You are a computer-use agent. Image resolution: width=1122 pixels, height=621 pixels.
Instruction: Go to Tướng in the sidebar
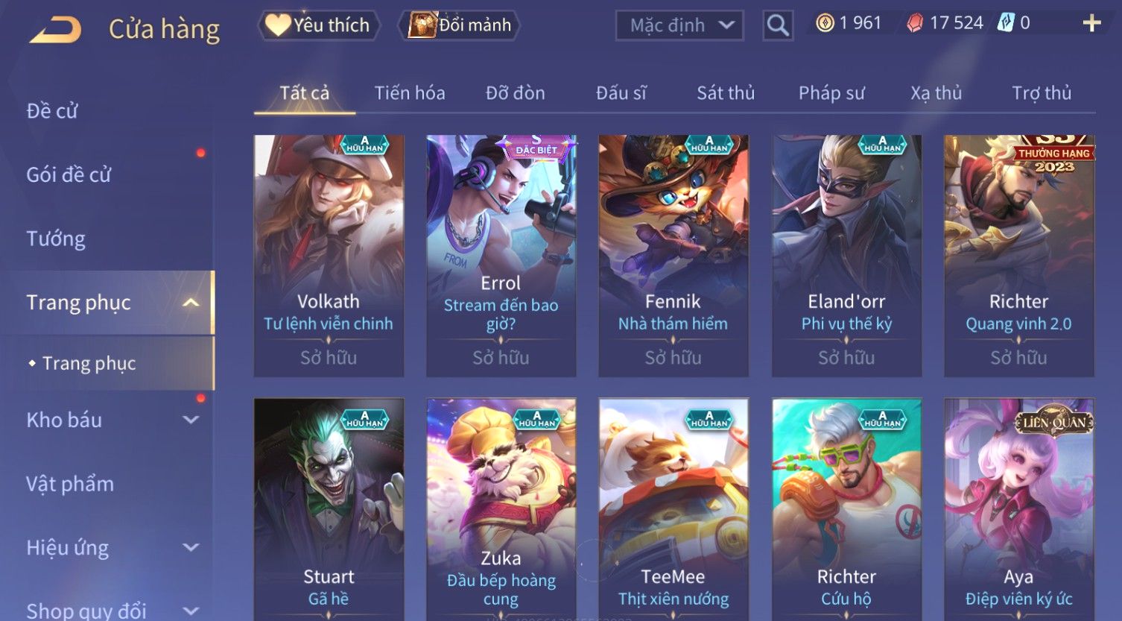(x=56, y=239)
